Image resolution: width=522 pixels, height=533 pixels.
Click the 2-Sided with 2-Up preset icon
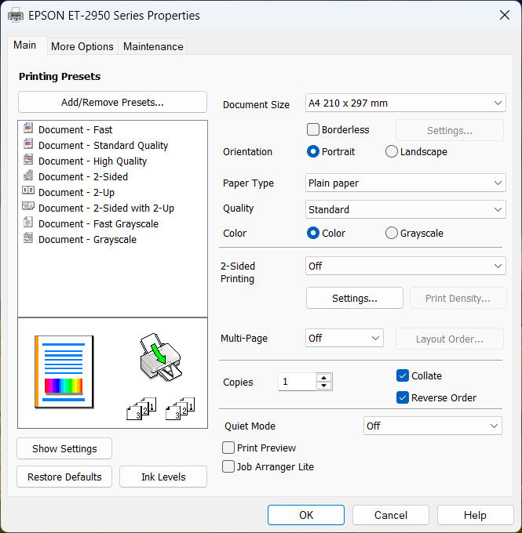(x=28, y=208)
